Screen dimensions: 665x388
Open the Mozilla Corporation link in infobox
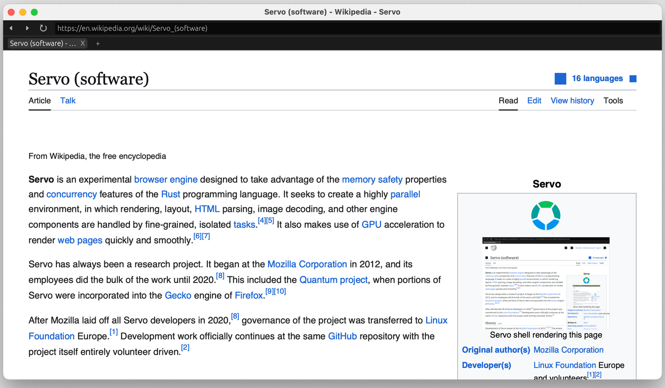[568, 350]
